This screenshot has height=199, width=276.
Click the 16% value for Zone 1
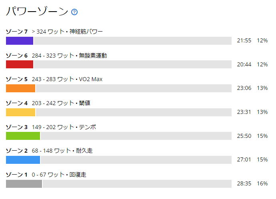click(x=262, y=183)
